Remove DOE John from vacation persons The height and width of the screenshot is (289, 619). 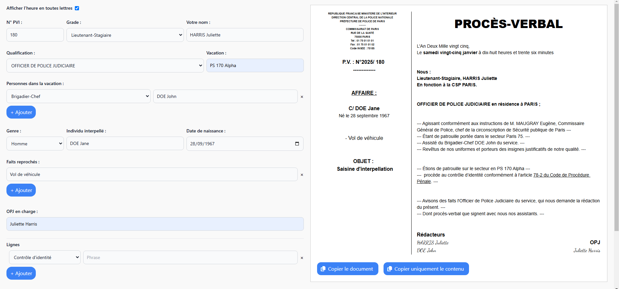pyautogui.click(x=302, y=97)
